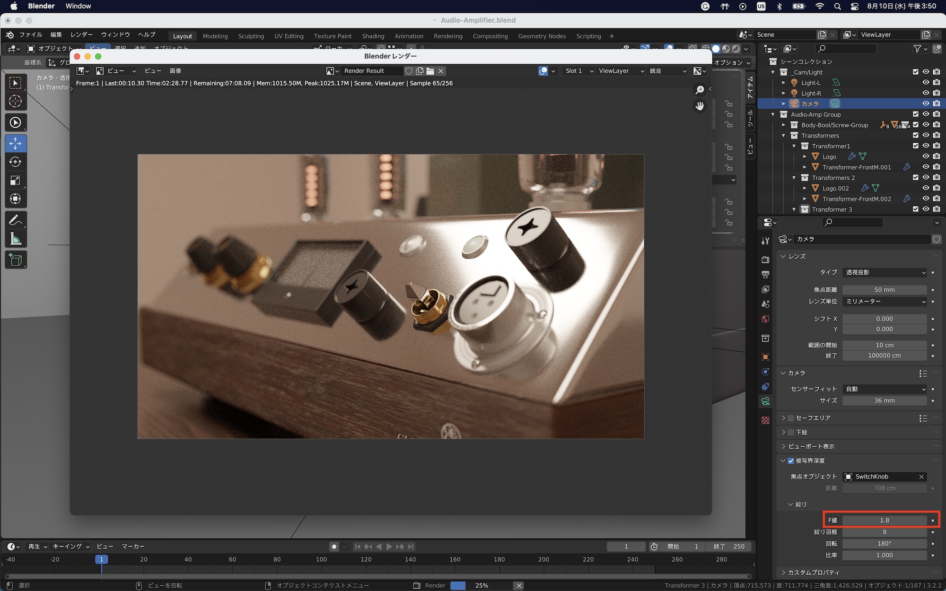Click the zoom magnifier in render window
Viewport: 946px width, 591px height.
(x=700, y=90)
